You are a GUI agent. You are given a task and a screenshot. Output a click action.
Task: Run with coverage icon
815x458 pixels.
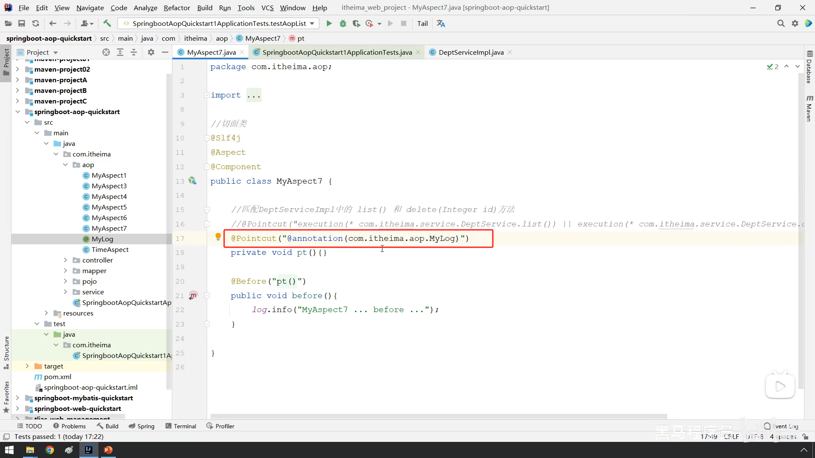point(357,24)
